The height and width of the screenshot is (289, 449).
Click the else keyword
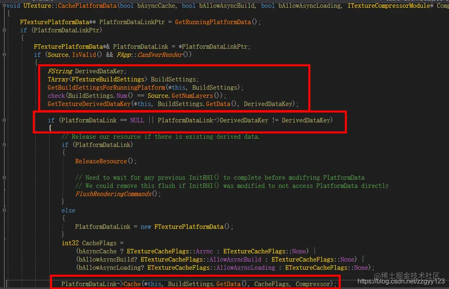[x=68, y=210]
